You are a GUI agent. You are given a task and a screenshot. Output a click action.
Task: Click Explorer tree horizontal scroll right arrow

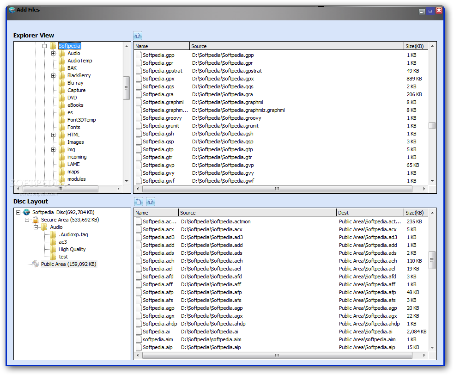click(x=118, y=189)
